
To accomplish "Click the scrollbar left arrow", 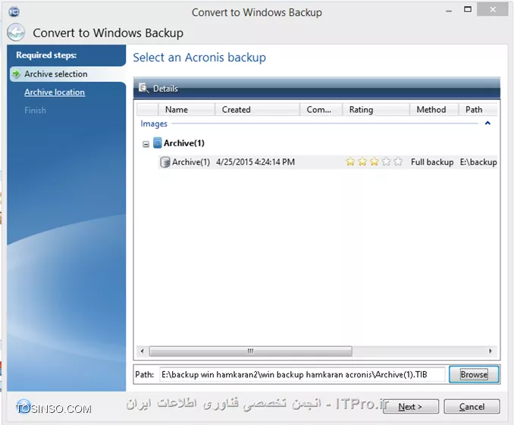I will [142, 351].
